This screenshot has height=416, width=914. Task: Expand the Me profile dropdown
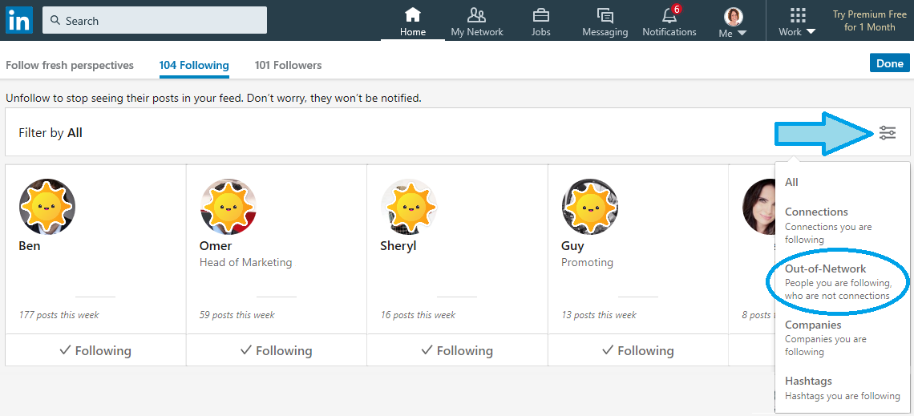pyautogui.click(x=733, y=22)
